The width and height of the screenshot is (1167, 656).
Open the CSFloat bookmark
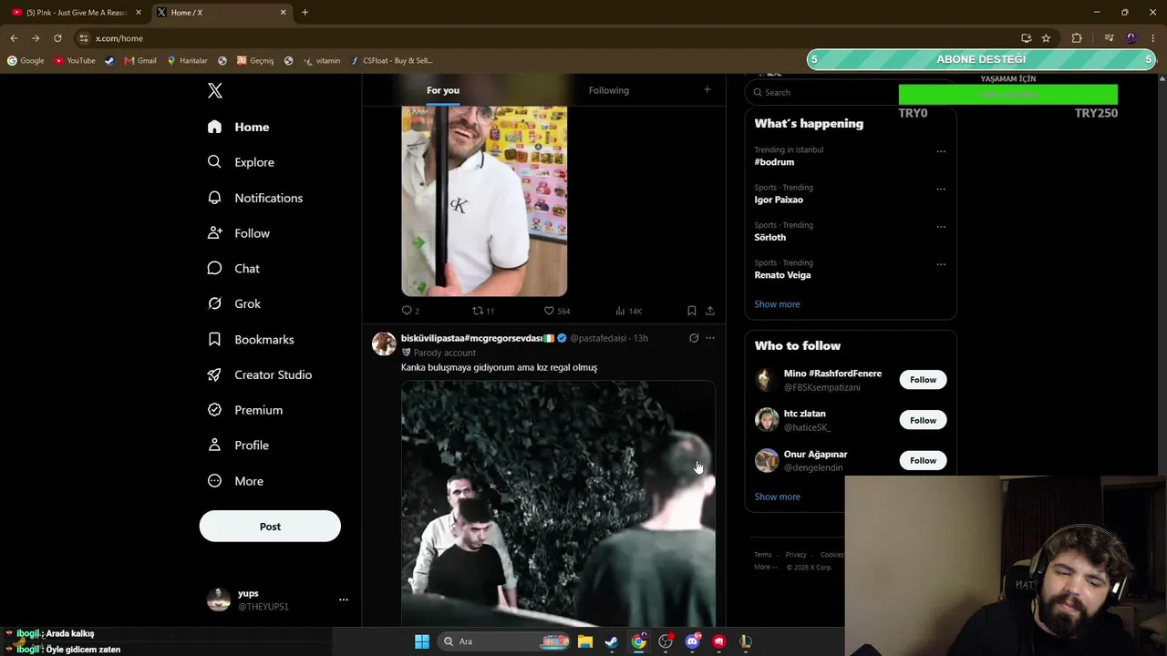tap(391, 61)
